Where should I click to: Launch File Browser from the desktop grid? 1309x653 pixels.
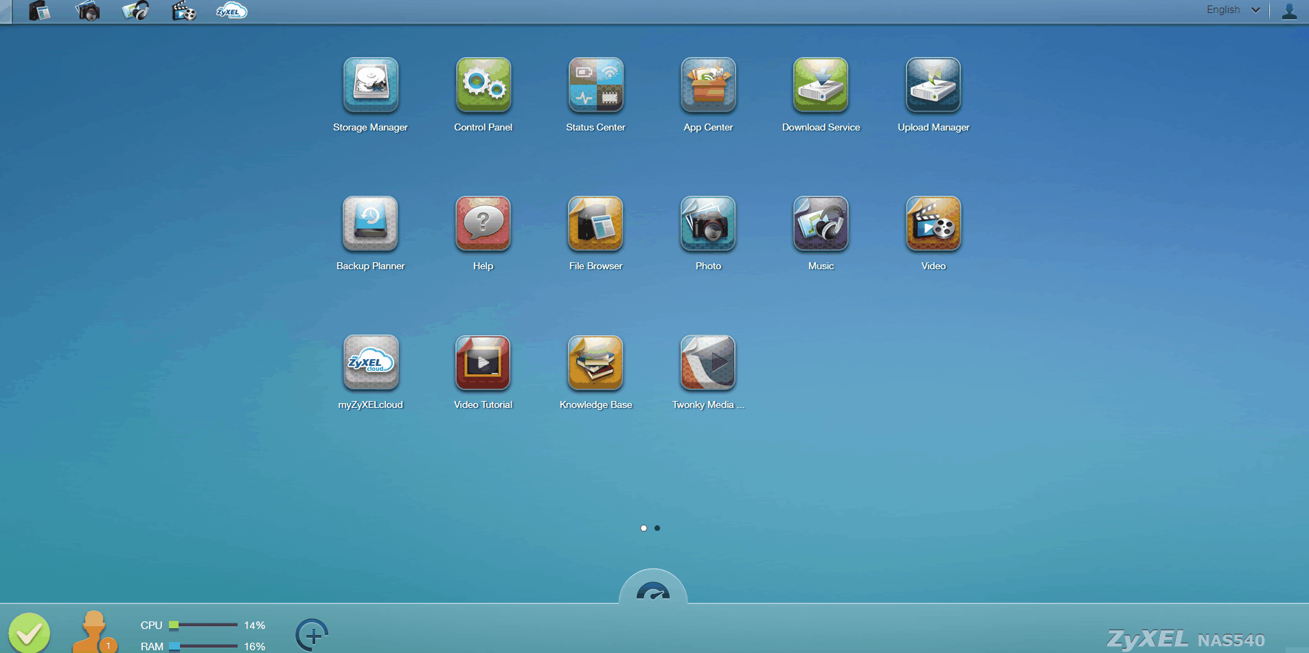point(595,223)
